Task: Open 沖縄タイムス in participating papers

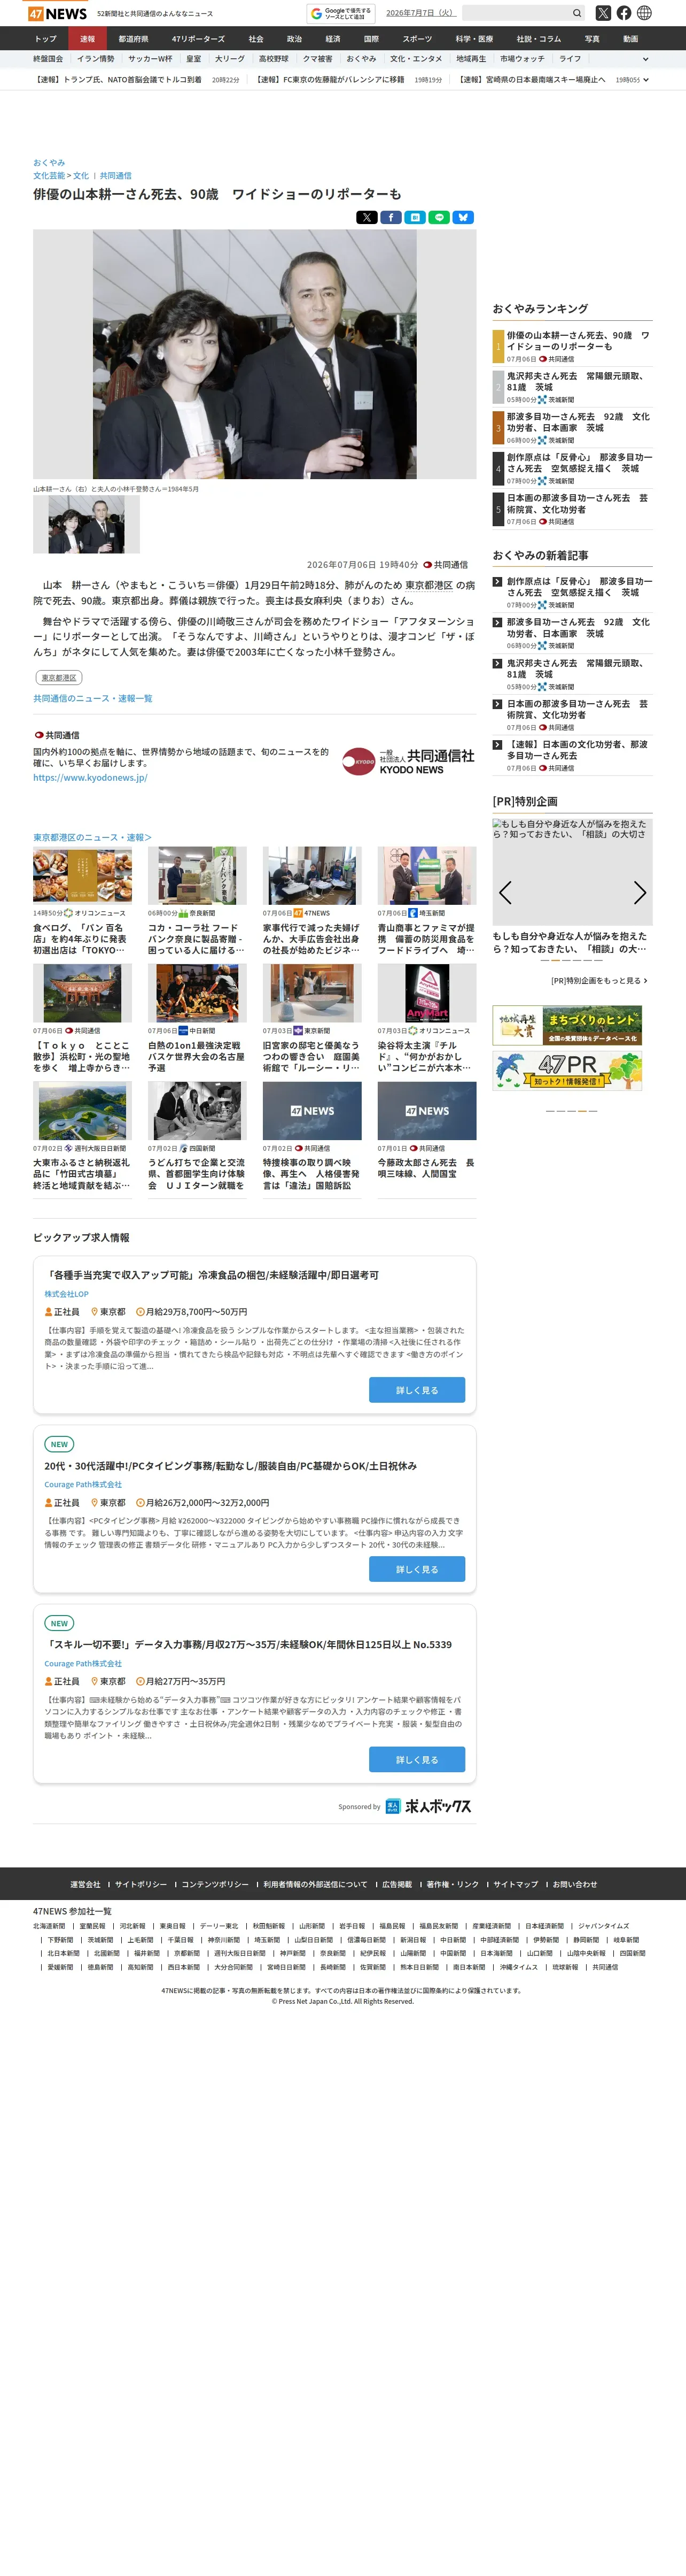Action: click(x=519, y=1967)
